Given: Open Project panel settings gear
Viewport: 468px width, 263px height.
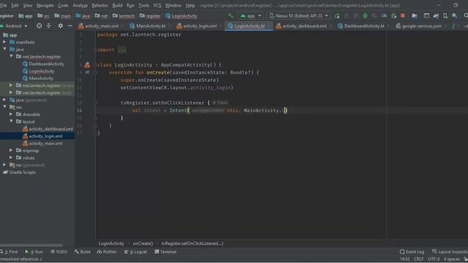Looking at the screenshot, I should pyautogui.click(x=60, y=26).
